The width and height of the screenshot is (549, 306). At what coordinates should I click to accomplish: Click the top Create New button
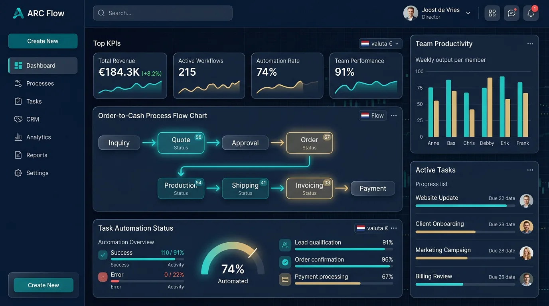click(43, 41)
